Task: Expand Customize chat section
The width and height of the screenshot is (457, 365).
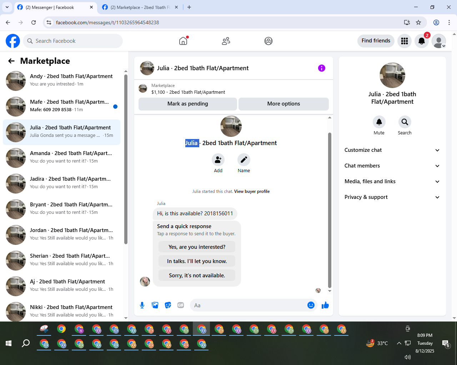Action: [392, 150]
